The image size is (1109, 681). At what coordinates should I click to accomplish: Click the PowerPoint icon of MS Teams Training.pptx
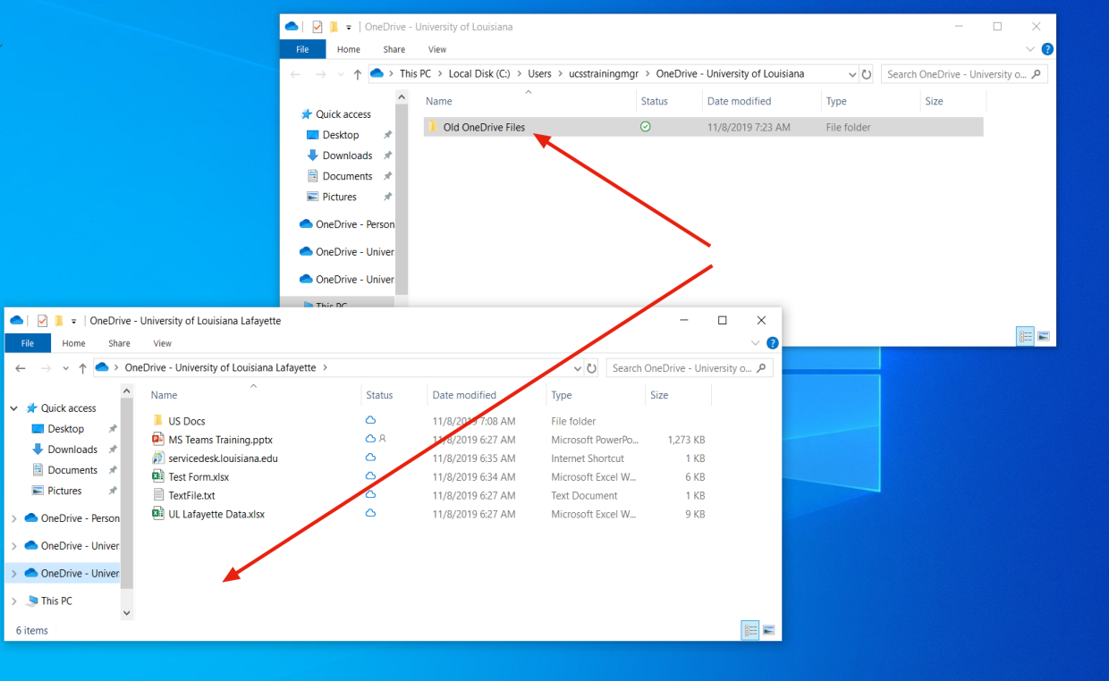158,440
